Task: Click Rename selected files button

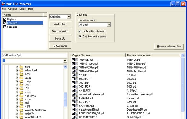Action: [x=169, y=47]
